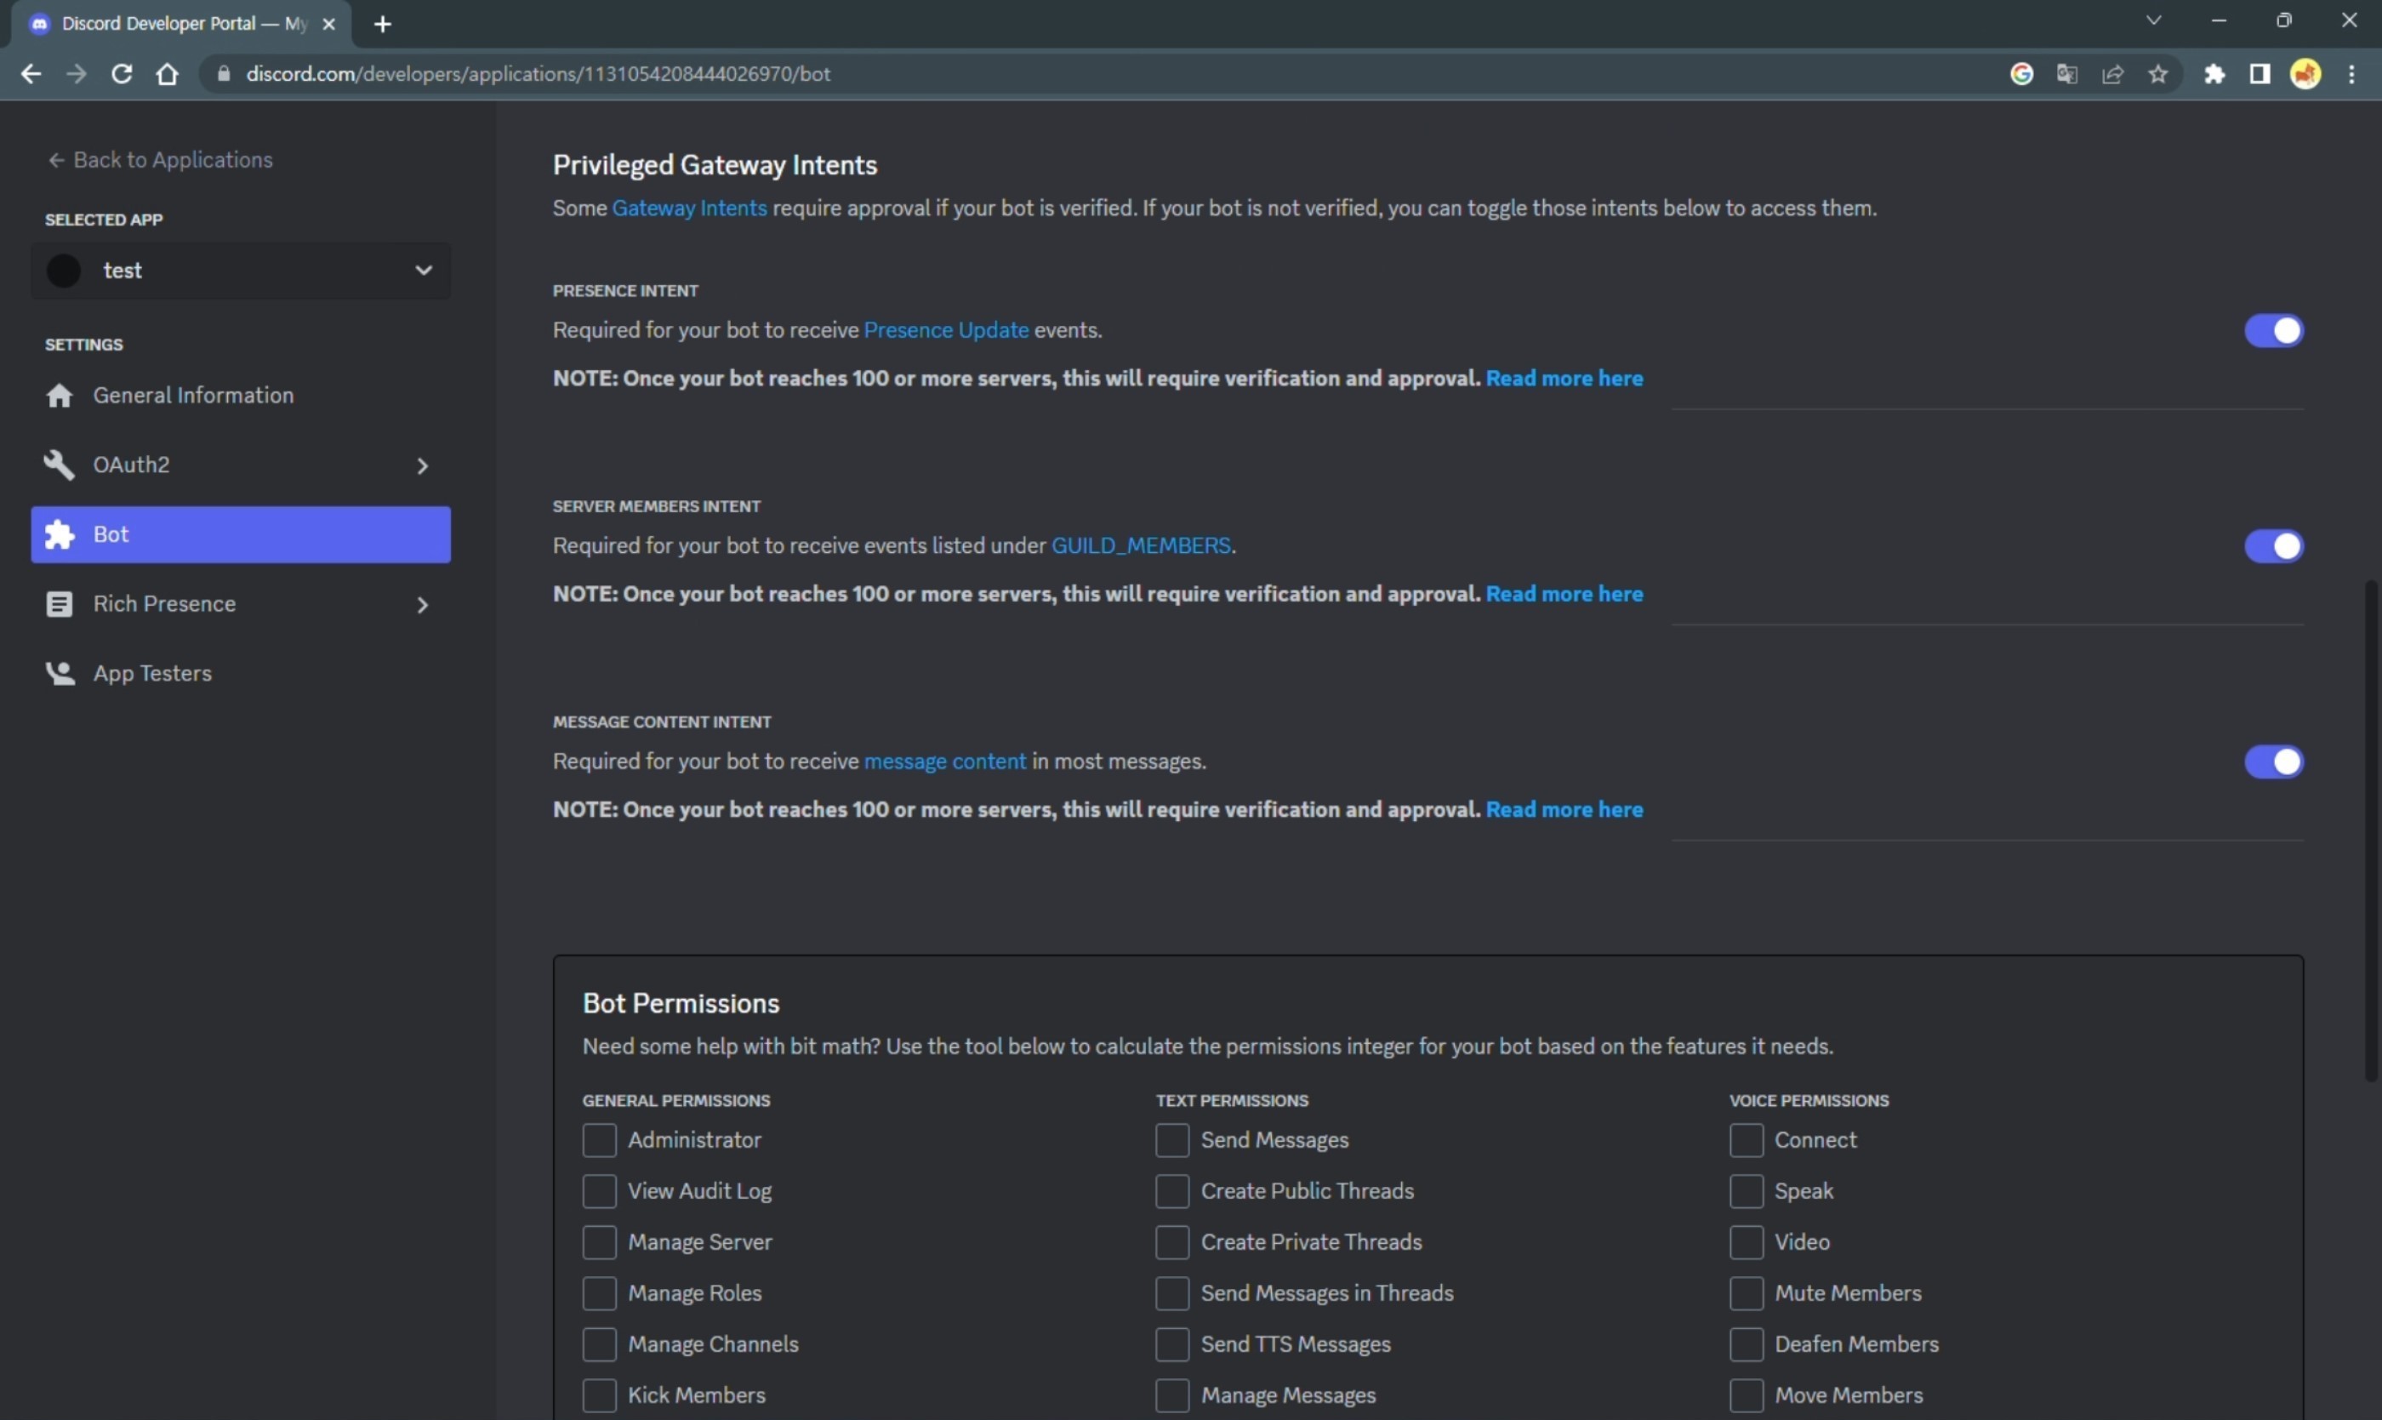2382x1420 pixels.
Task: Expand the Rich Presence submenu chevron
Action: pyautogui.click(x=423, y=605)
